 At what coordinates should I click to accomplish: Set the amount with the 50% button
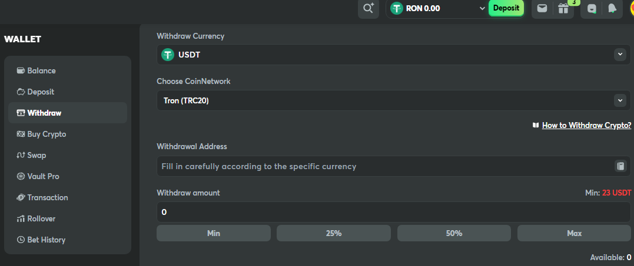[454, 233]
